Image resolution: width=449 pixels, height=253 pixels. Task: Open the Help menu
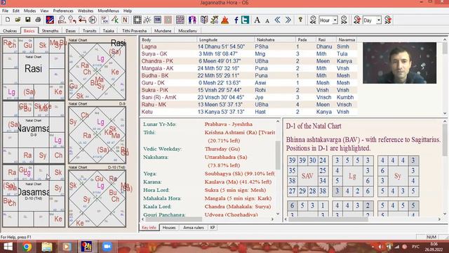coord(128,11)
